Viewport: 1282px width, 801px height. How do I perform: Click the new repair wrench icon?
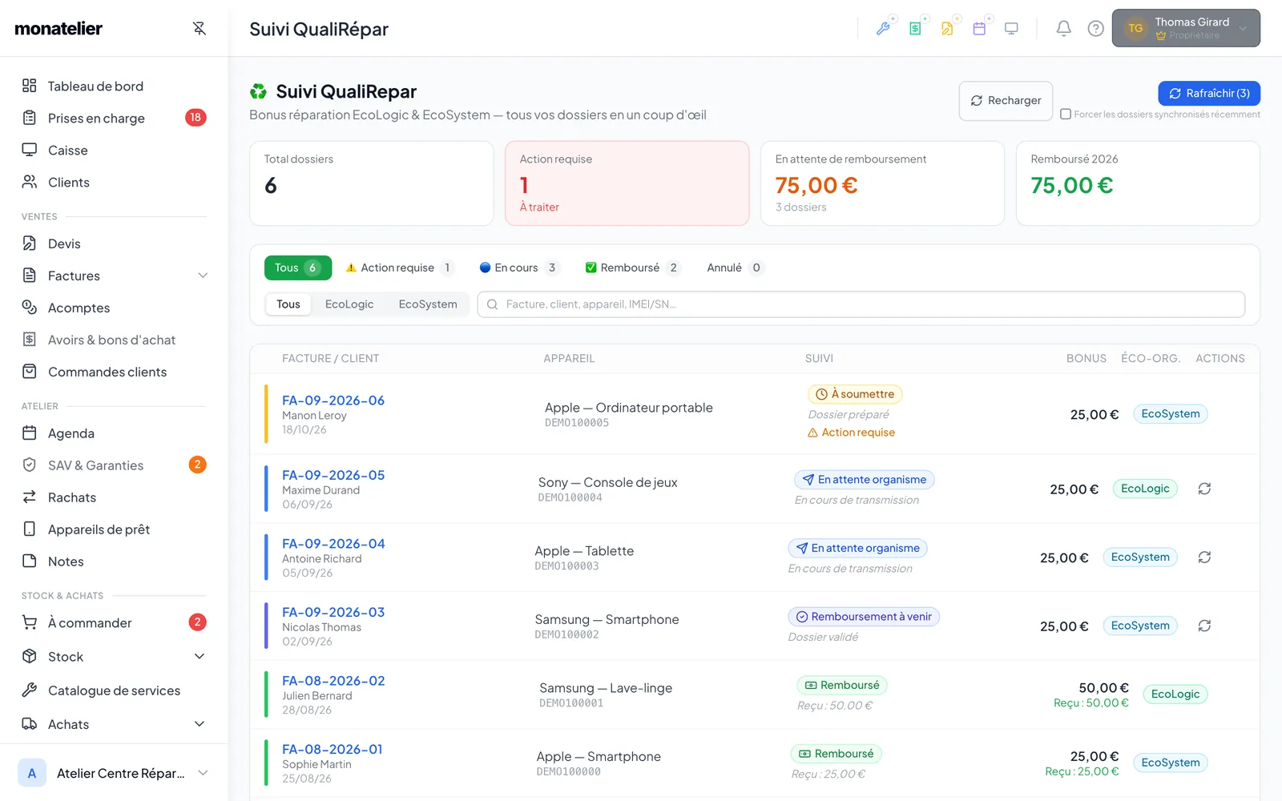pyautogui.click(x=883, y=29)
